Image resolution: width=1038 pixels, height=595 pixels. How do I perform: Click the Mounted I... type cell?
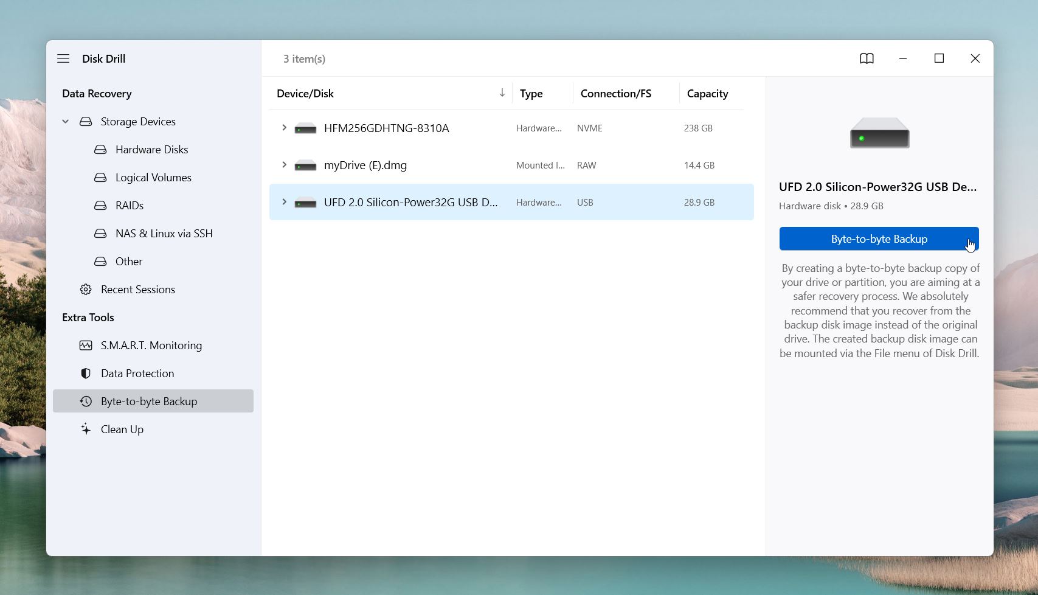click(x=541, y=165)
